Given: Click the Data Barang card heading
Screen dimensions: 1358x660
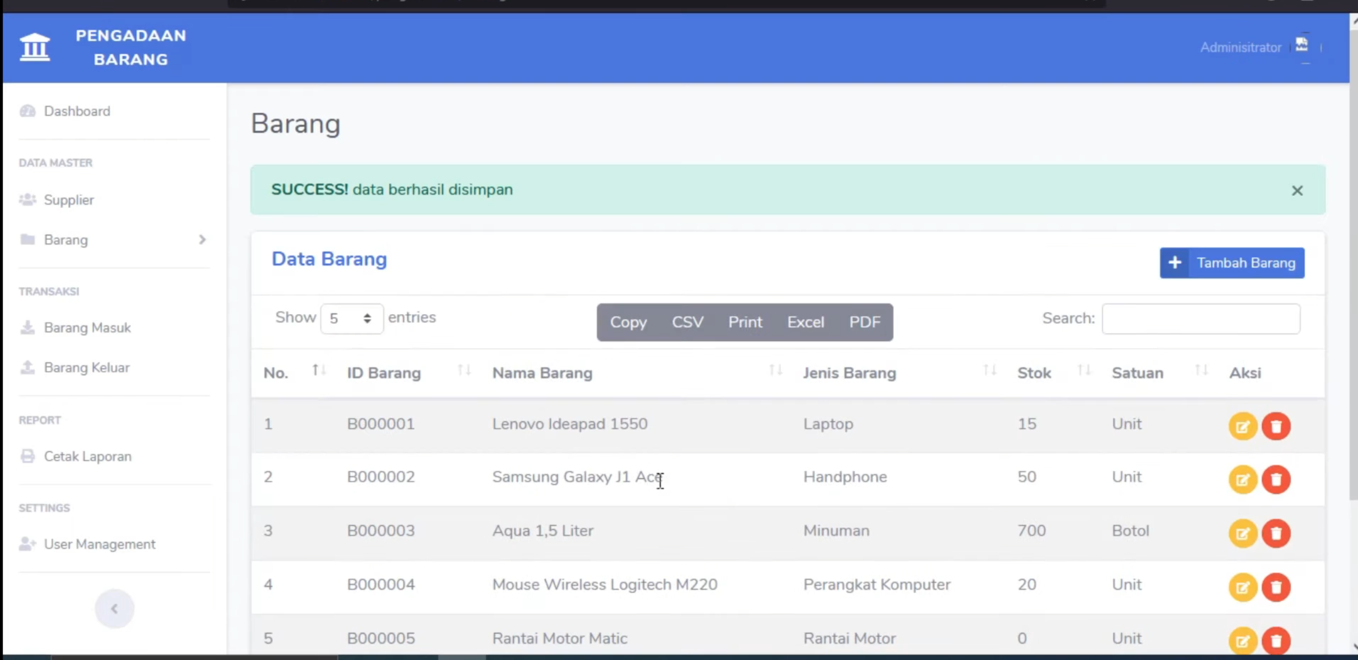Looking at the screenshot, I should (329, 259).
